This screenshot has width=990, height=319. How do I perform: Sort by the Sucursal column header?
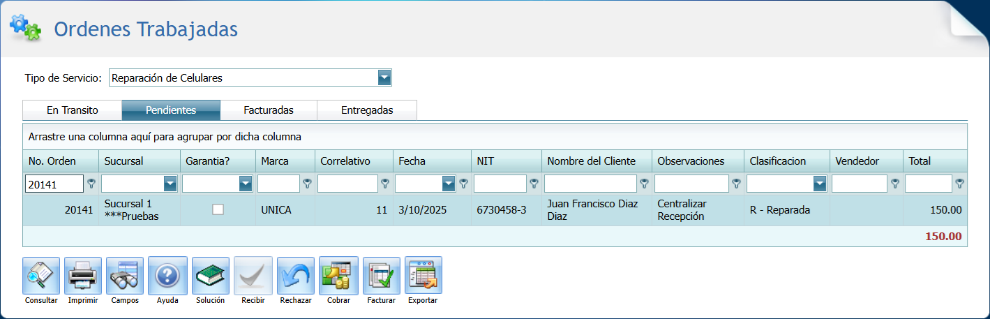pos(140,161)
